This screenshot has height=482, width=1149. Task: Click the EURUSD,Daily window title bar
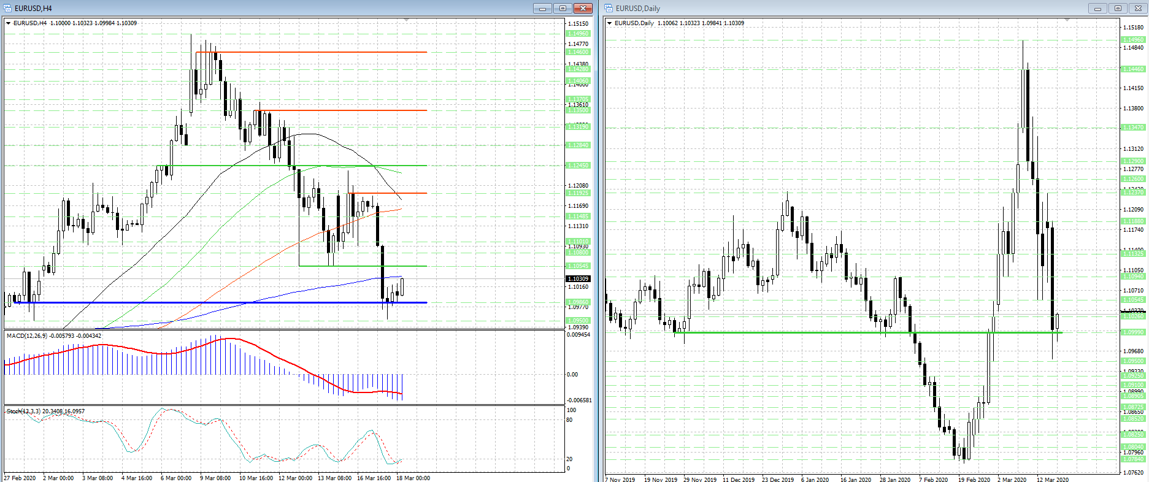(x=847, y=8)
